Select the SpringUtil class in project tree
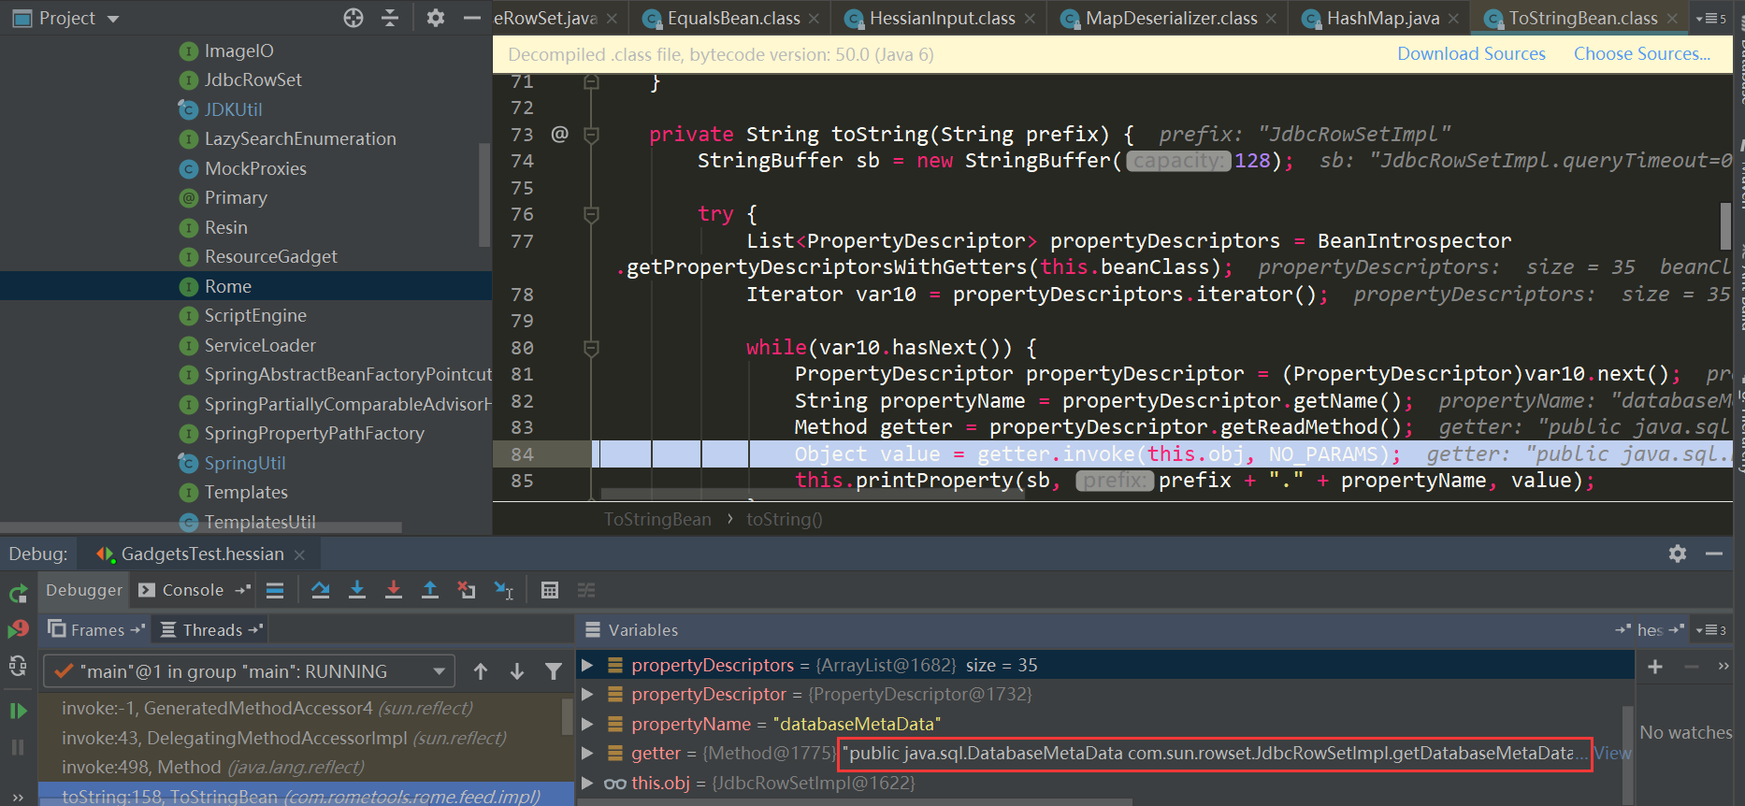This screenshot has height=806, width=1745. tap(245, 463)
